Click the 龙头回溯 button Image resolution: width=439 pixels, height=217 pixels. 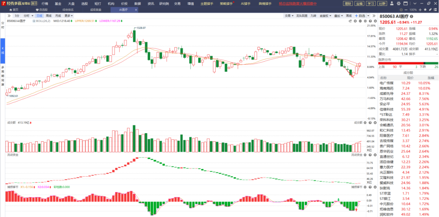pyautogui.click(x=302, y=16)
